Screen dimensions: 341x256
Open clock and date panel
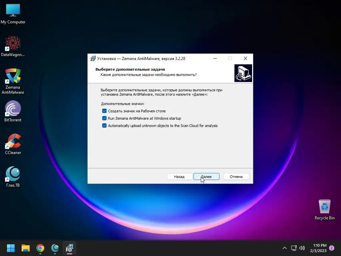point(318,248)
